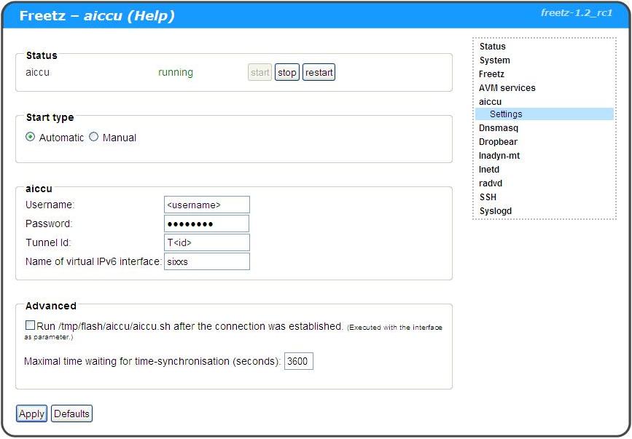Open the Freetz menu item
Screen dimensions: 632x439
tap(491, 74)
